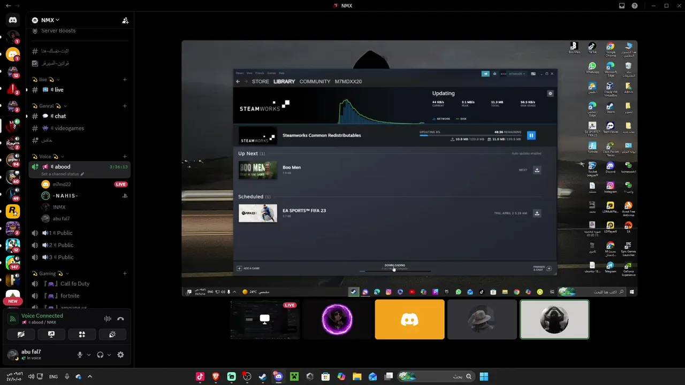Select the orange Discord logo participant tile
This screenshot has width=685, height=385.
click(x=409, y=319)
